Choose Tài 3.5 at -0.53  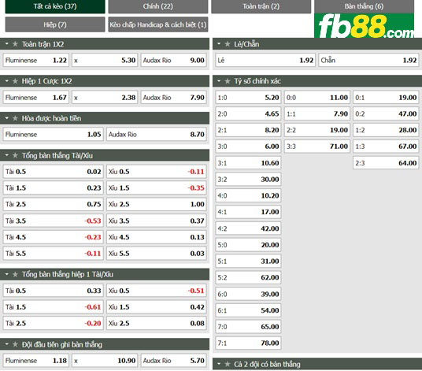pos(53,221)
